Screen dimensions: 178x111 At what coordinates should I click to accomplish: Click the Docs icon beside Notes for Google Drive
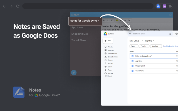tap(132, 56)
